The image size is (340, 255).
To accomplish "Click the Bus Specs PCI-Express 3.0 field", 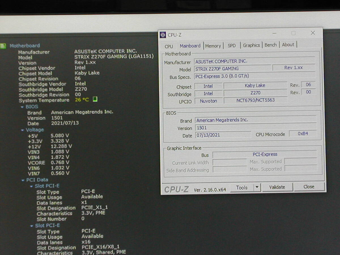I will (254, 76).
